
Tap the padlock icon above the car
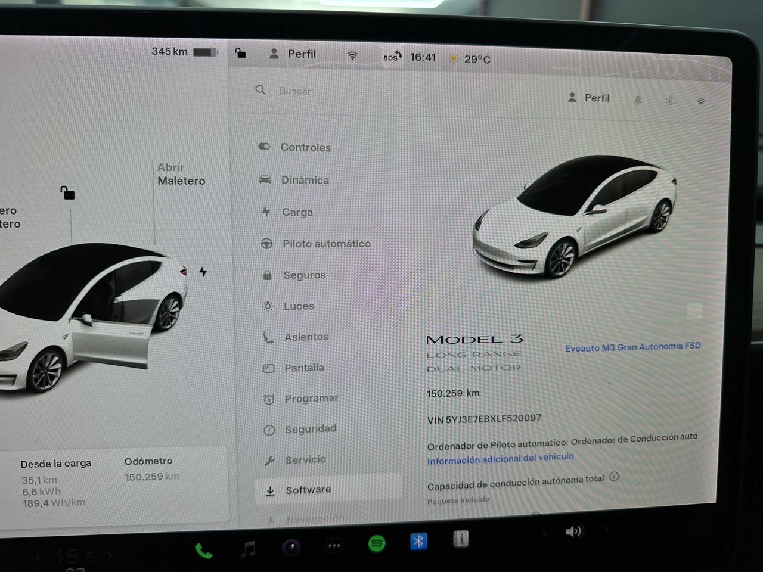tap(67, 192)
